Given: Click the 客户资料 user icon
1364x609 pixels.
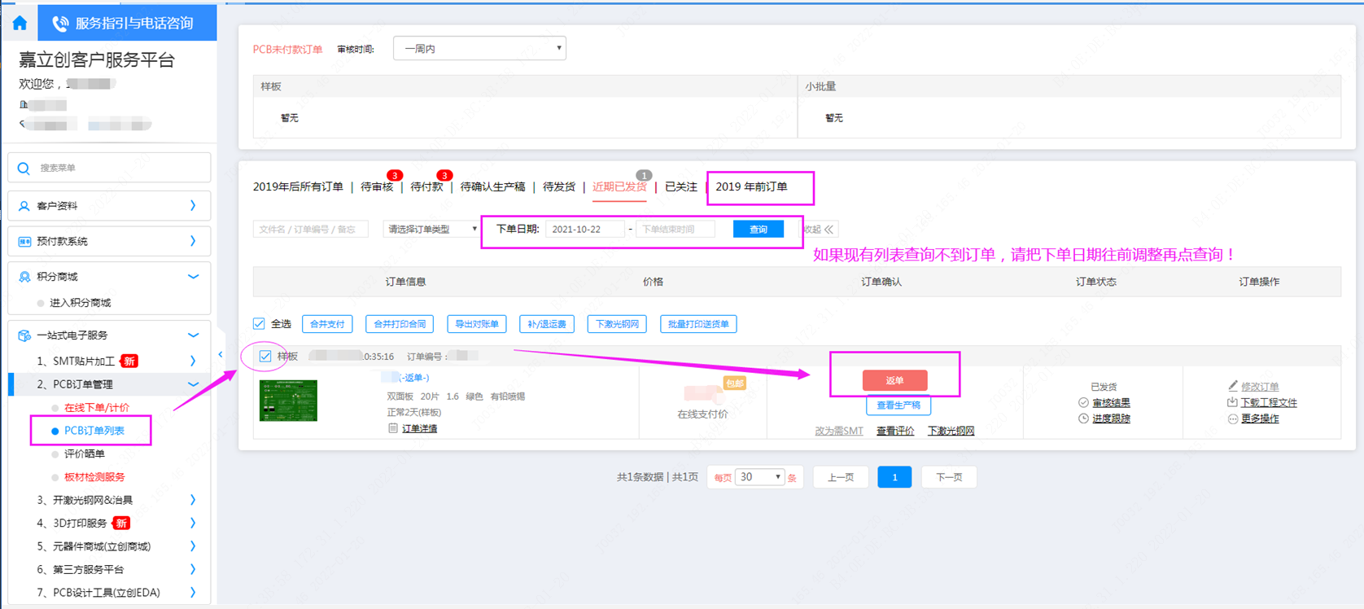Looking at the screenshot, I should click(24, 206).
